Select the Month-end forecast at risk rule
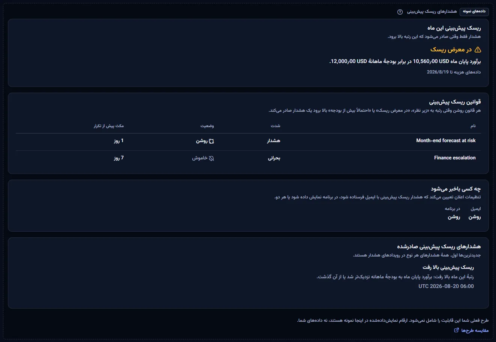 tap(446, 141)
